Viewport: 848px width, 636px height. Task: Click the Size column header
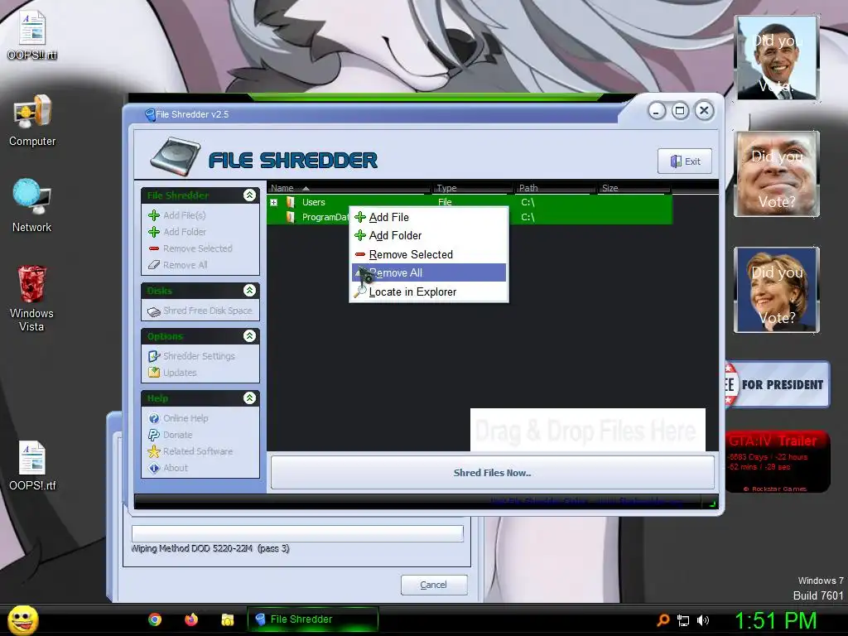(x=634, y=188)
